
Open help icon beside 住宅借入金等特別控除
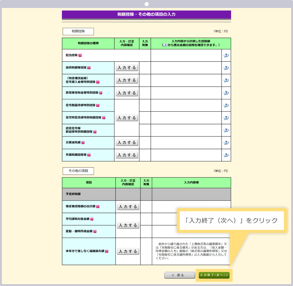point(98,82)
